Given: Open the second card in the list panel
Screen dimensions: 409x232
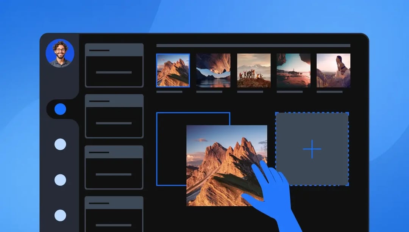Looking at the screenshot, I should [x=114, y=116].
